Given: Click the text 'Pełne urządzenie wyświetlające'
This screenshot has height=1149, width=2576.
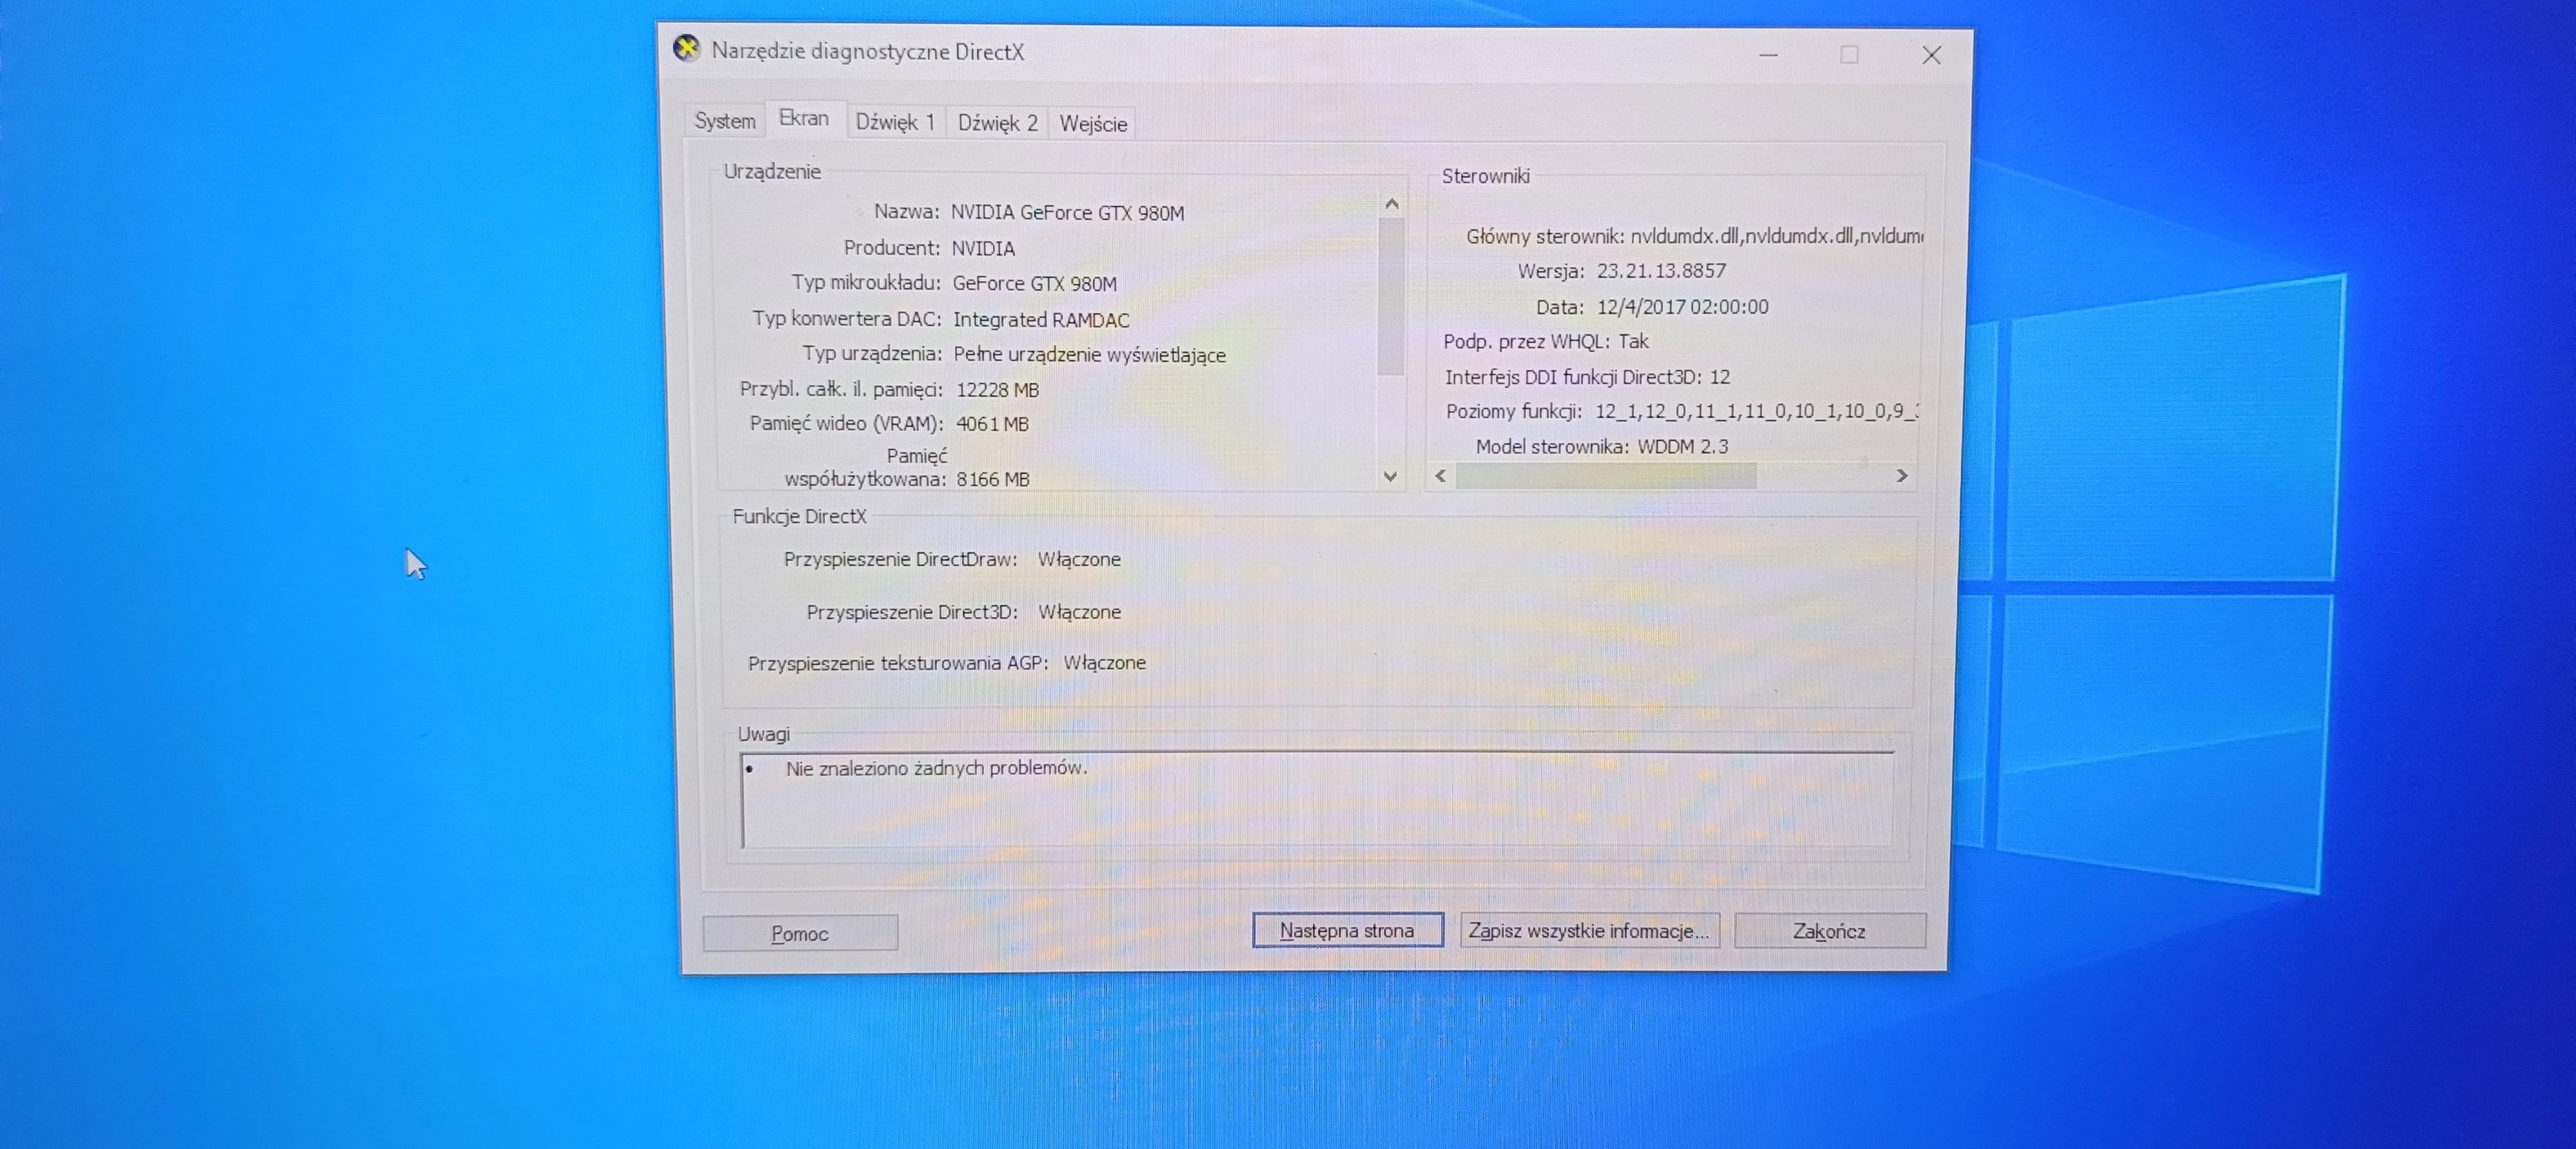Looking at the screenshot, I should (1090, 355).
